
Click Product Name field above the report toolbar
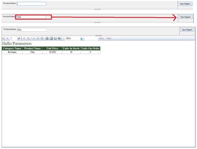coord(32,30)
